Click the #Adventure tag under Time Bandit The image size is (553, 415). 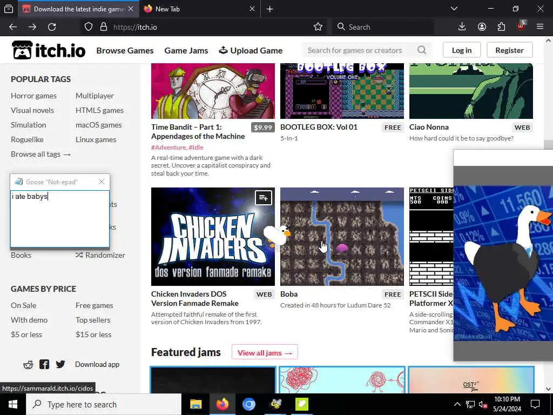pyautogui.click(x=168, y=148)
